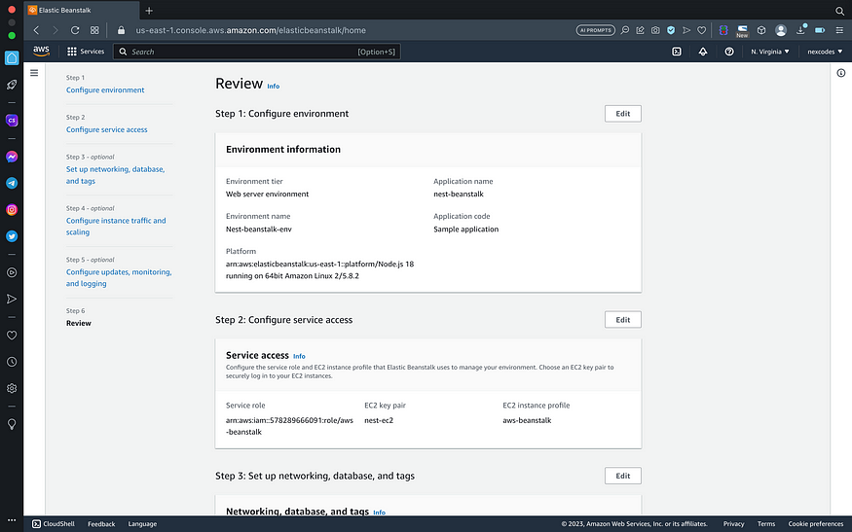Open bookmarks heart in Opera sidebar
Viewport: 852px width, 532px height.
coord(12,336)
